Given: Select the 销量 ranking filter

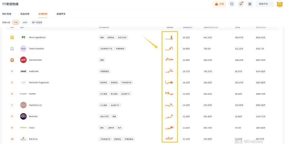Looking at the screenshot, I should point(16,22).
